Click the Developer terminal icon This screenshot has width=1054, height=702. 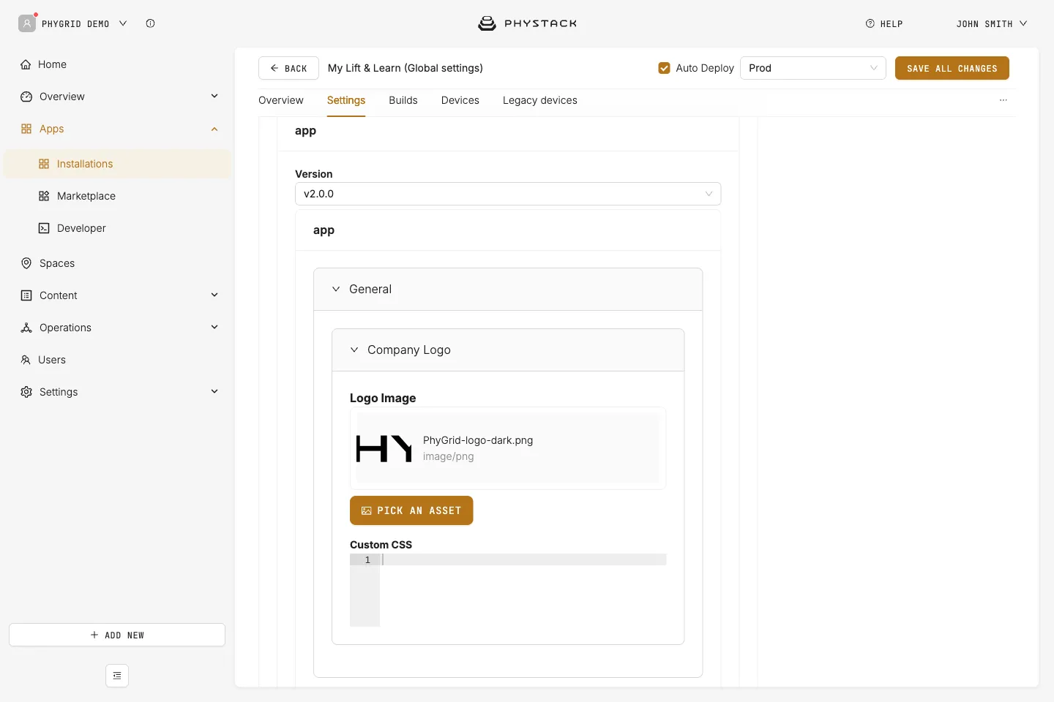pos(44,228)
